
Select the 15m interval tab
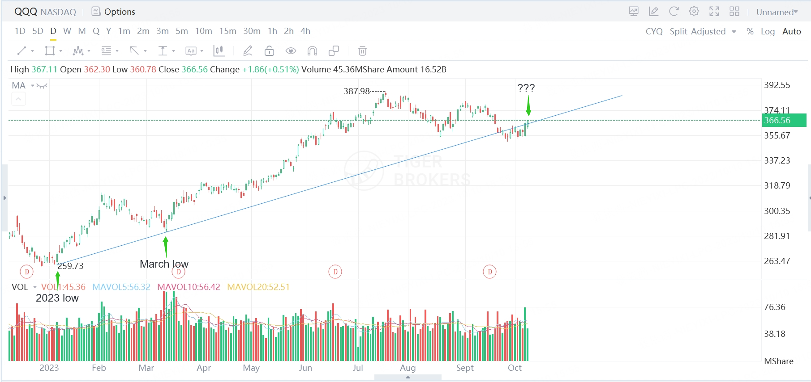(x=227, y=31)
